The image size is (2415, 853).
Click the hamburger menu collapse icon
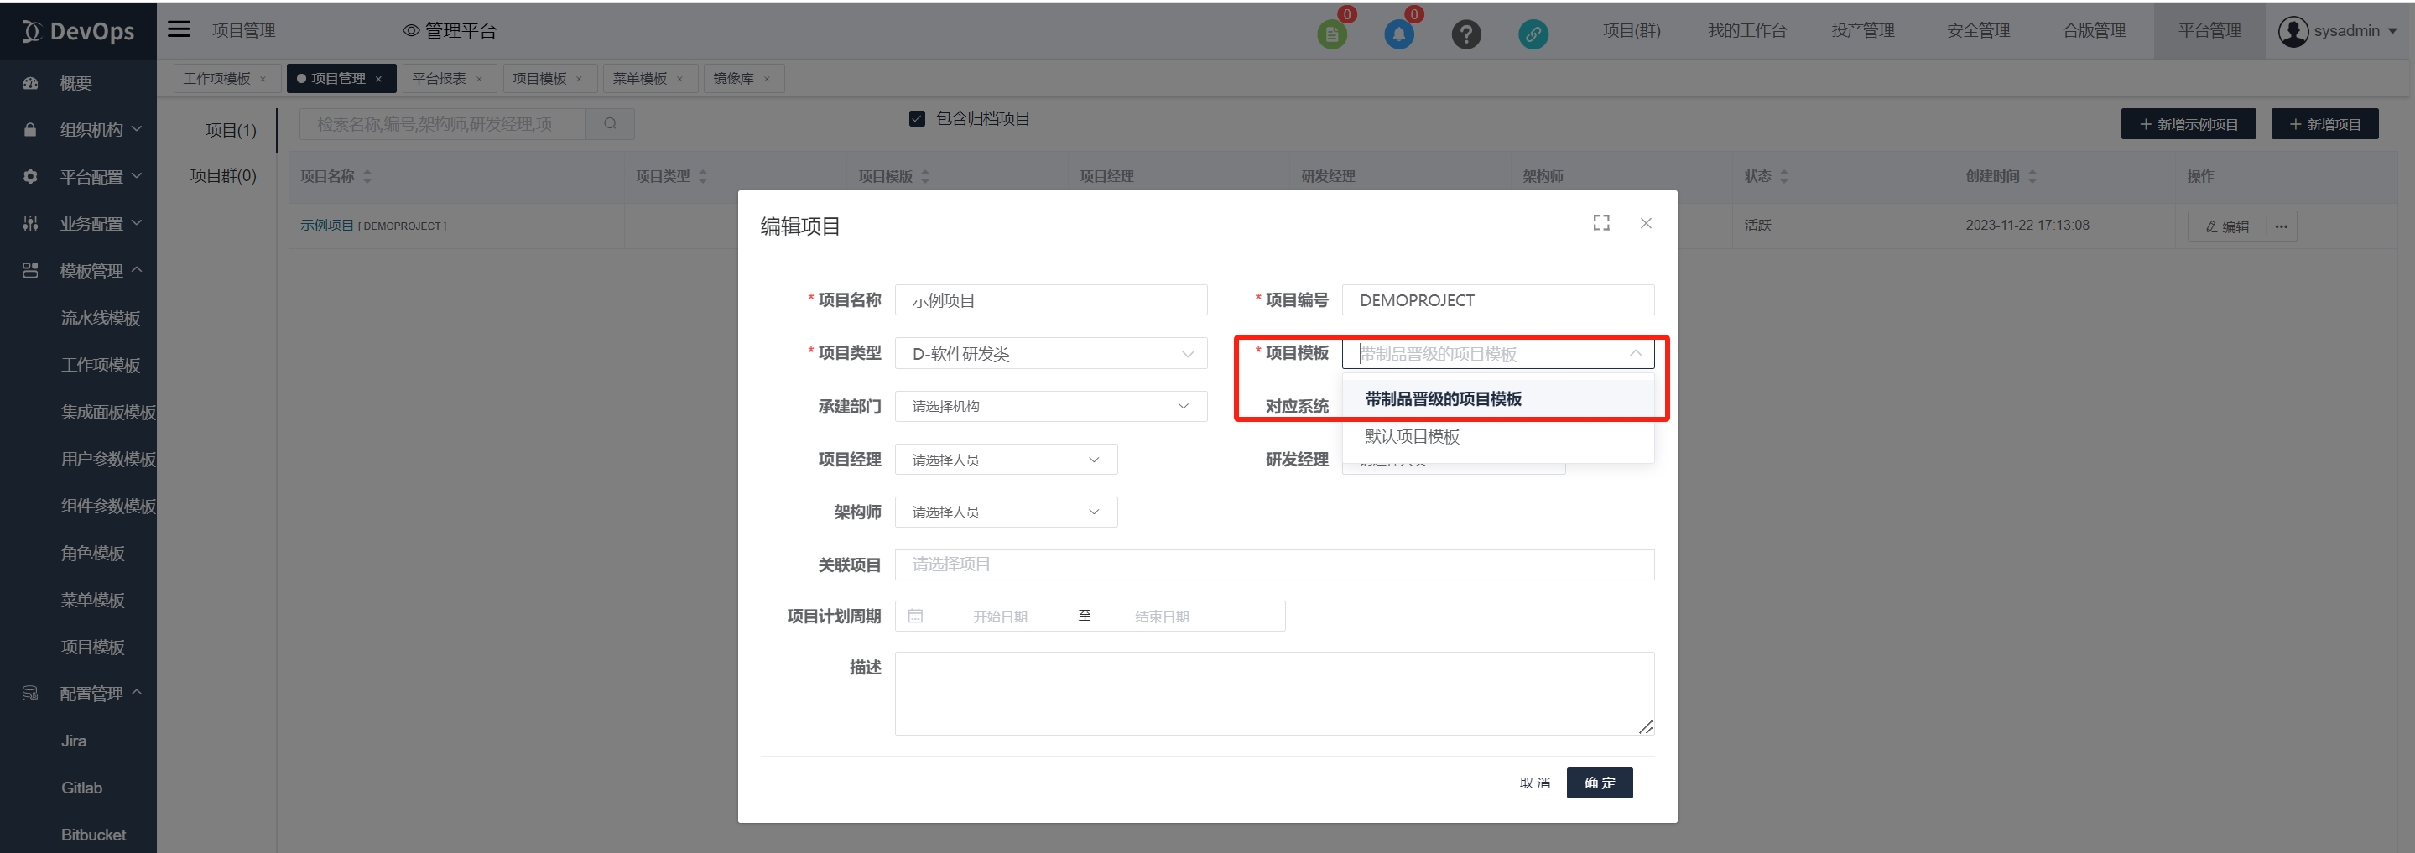pyautogui.click(x=178, y=30)
